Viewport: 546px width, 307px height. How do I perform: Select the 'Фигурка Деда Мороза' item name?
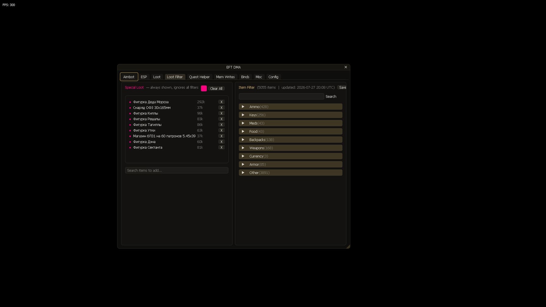[151, 102]
